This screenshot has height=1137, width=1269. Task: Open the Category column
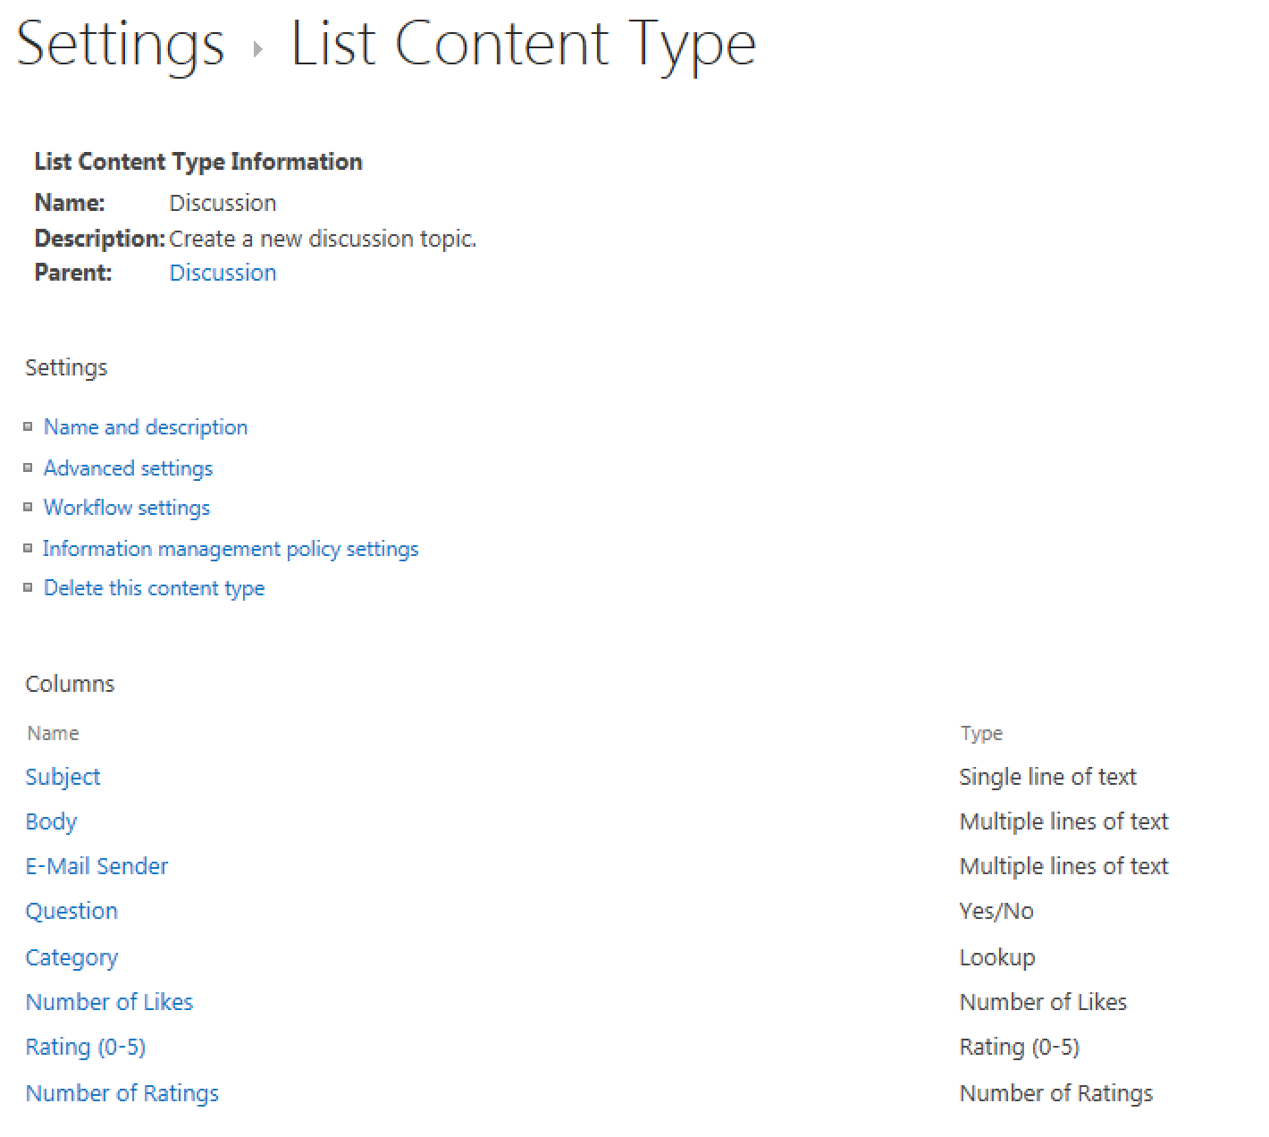click(x=71, y=957)
